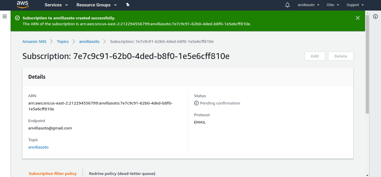Switch to Redrive policy (dead-letter queue) tab
Image resolution: width=381 pixels, height=177 pixels.
(x=122, y=173)
